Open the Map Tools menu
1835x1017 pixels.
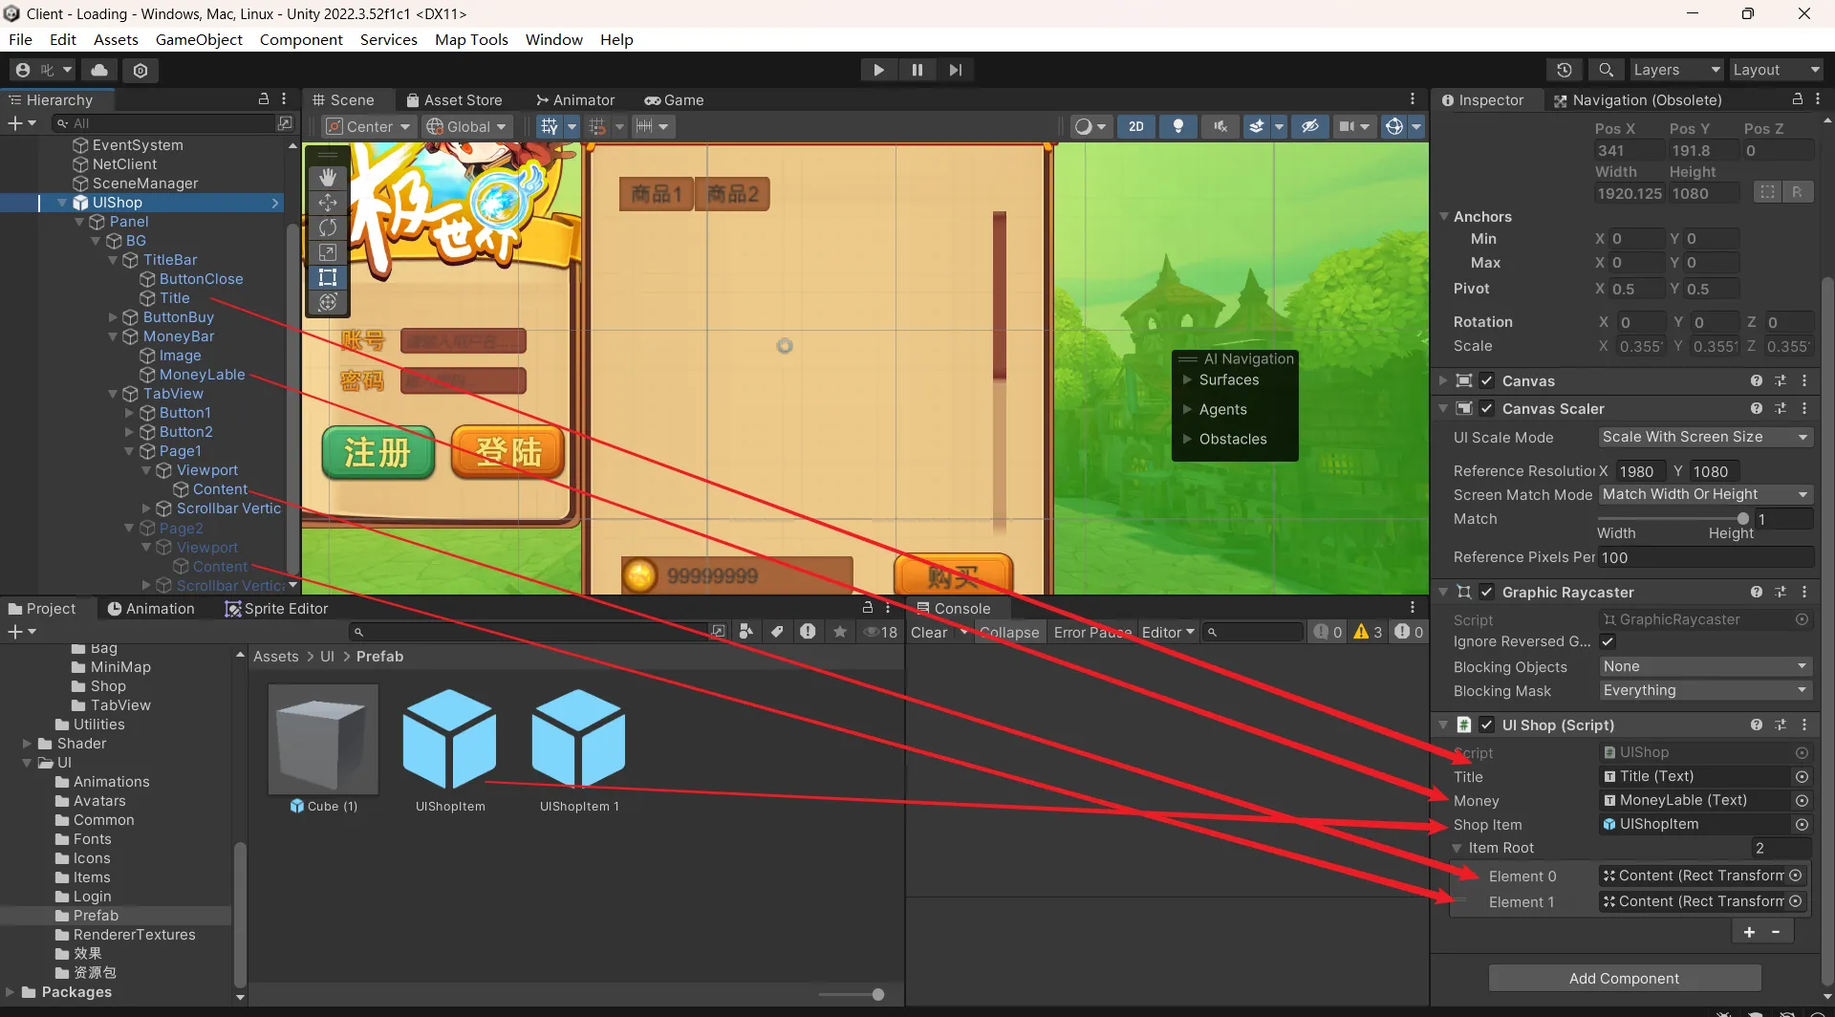[471, 39]
